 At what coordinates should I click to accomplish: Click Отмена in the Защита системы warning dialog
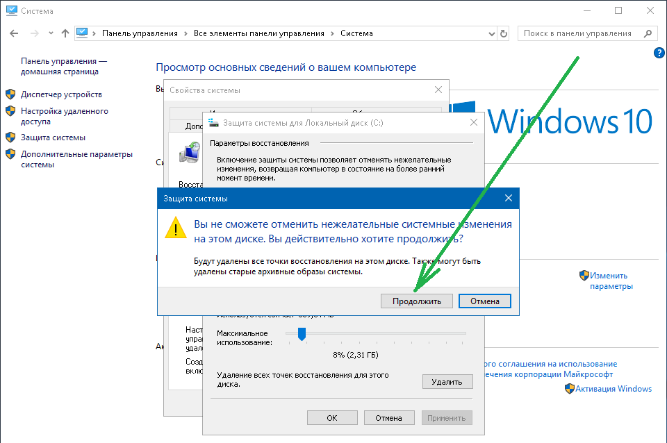(x=485, y=301)
